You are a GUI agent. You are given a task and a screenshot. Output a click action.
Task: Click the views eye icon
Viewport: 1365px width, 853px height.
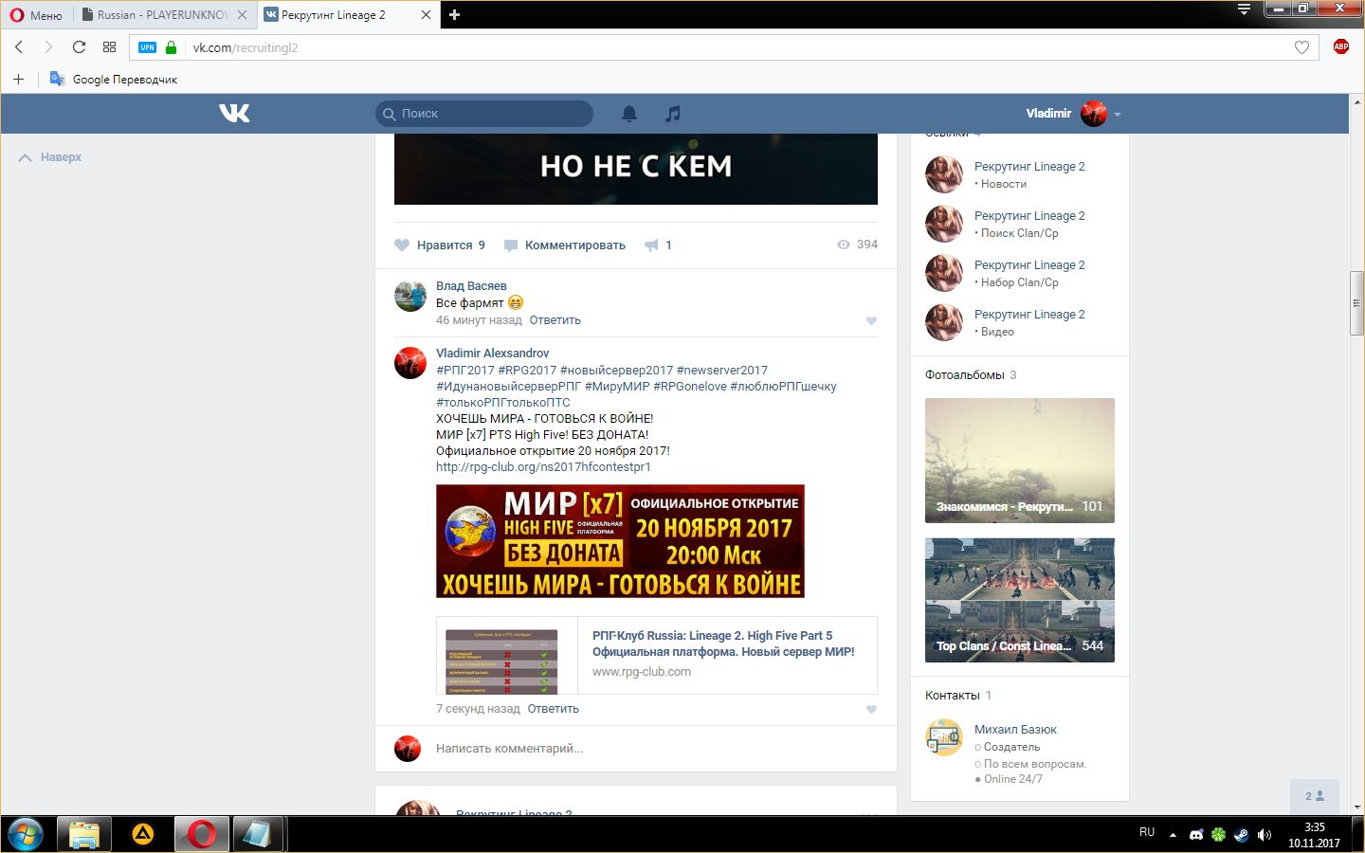point(844,245)
